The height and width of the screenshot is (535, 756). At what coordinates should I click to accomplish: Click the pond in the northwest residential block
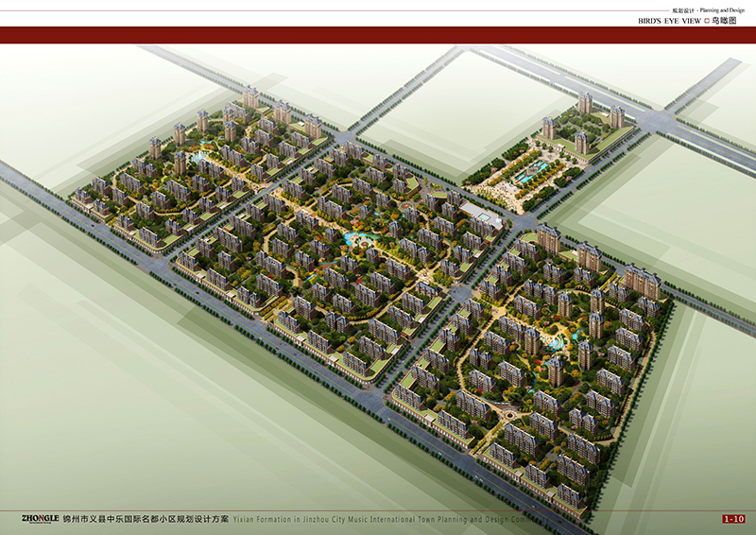point(201,158)
